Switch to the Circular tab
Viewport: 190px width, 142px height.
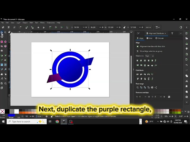pyautogui.click(x=160, y=38)
